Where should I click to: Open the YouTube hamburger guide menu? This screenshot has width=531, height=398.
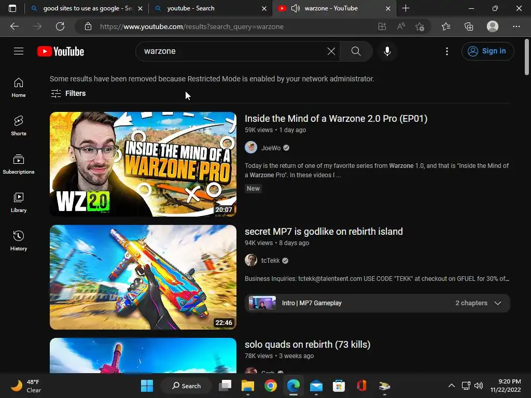coord(19,51)
